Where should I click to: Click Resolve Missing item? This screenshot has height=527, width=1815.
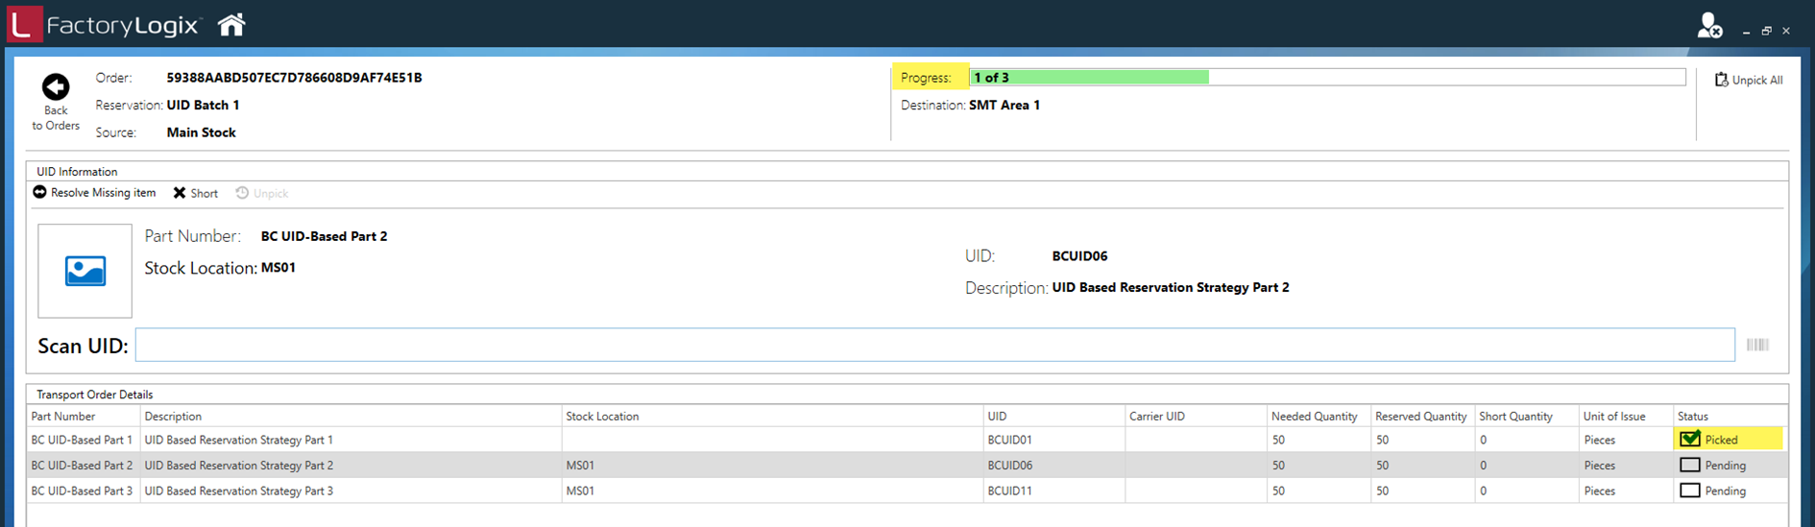pyautogui.click(x=94, y=193)
